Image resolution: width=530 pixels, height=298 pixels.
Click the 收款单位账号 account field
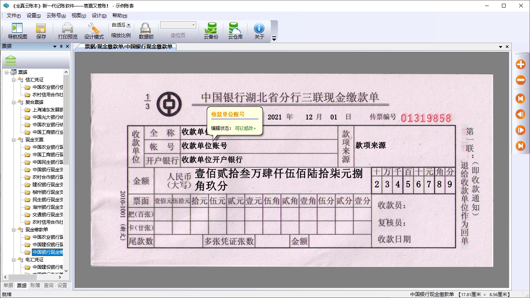point(259,146)
